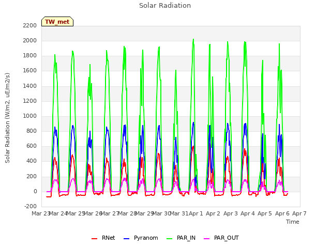Click the Mar 23 x-axis date label
Screen dimensions: 331x248
pyautogui.click(x=40, y=213)
